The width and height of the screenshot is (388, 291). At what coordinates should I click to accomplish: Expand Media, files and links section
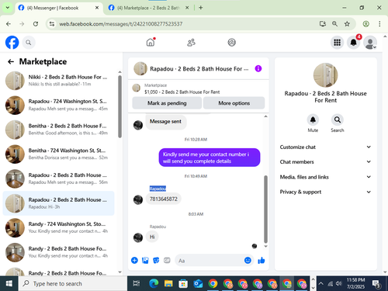point(325,177)
